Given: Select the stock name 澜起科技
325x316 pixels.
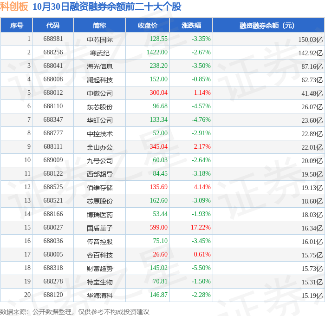Looking at the screenshot, I should 100,80.
